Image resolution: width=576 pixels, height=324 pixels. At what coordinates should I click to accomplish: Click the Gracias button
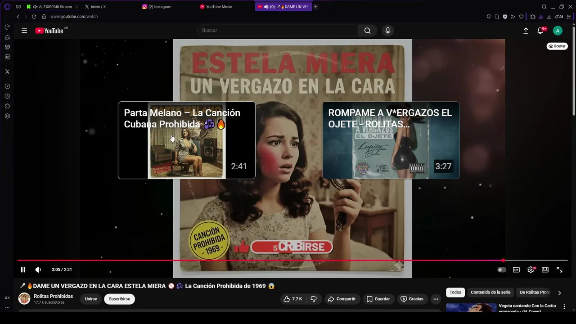(x=412, y=299)
